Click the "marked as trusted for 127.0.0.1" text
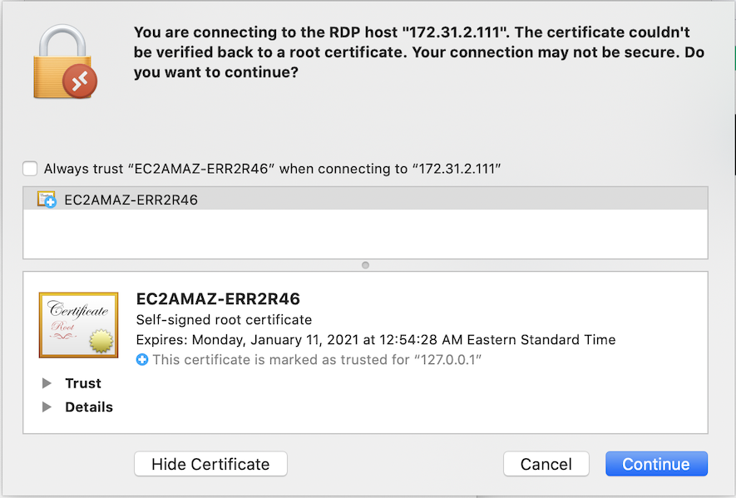Screen dimensions: 736x498 [x=317, y=360]
